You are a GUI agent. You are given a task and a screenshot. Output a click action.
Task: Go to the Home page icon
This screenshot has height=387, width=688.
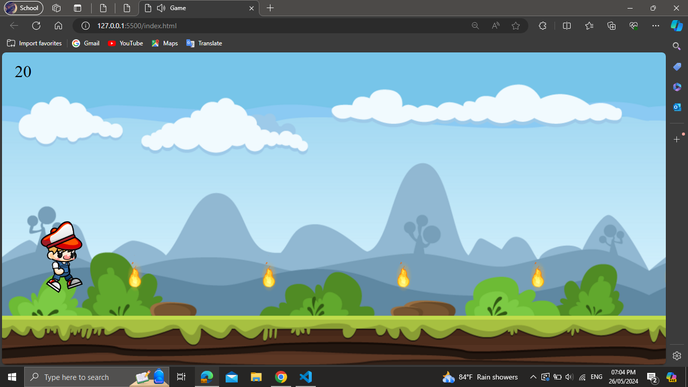pyautogui.click(x=58, y=26)
